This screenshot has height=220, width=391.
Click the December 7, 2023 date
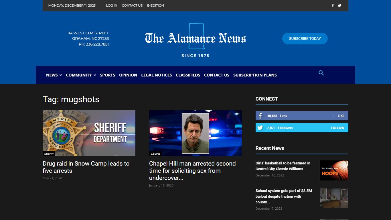(x=269, y=209)
